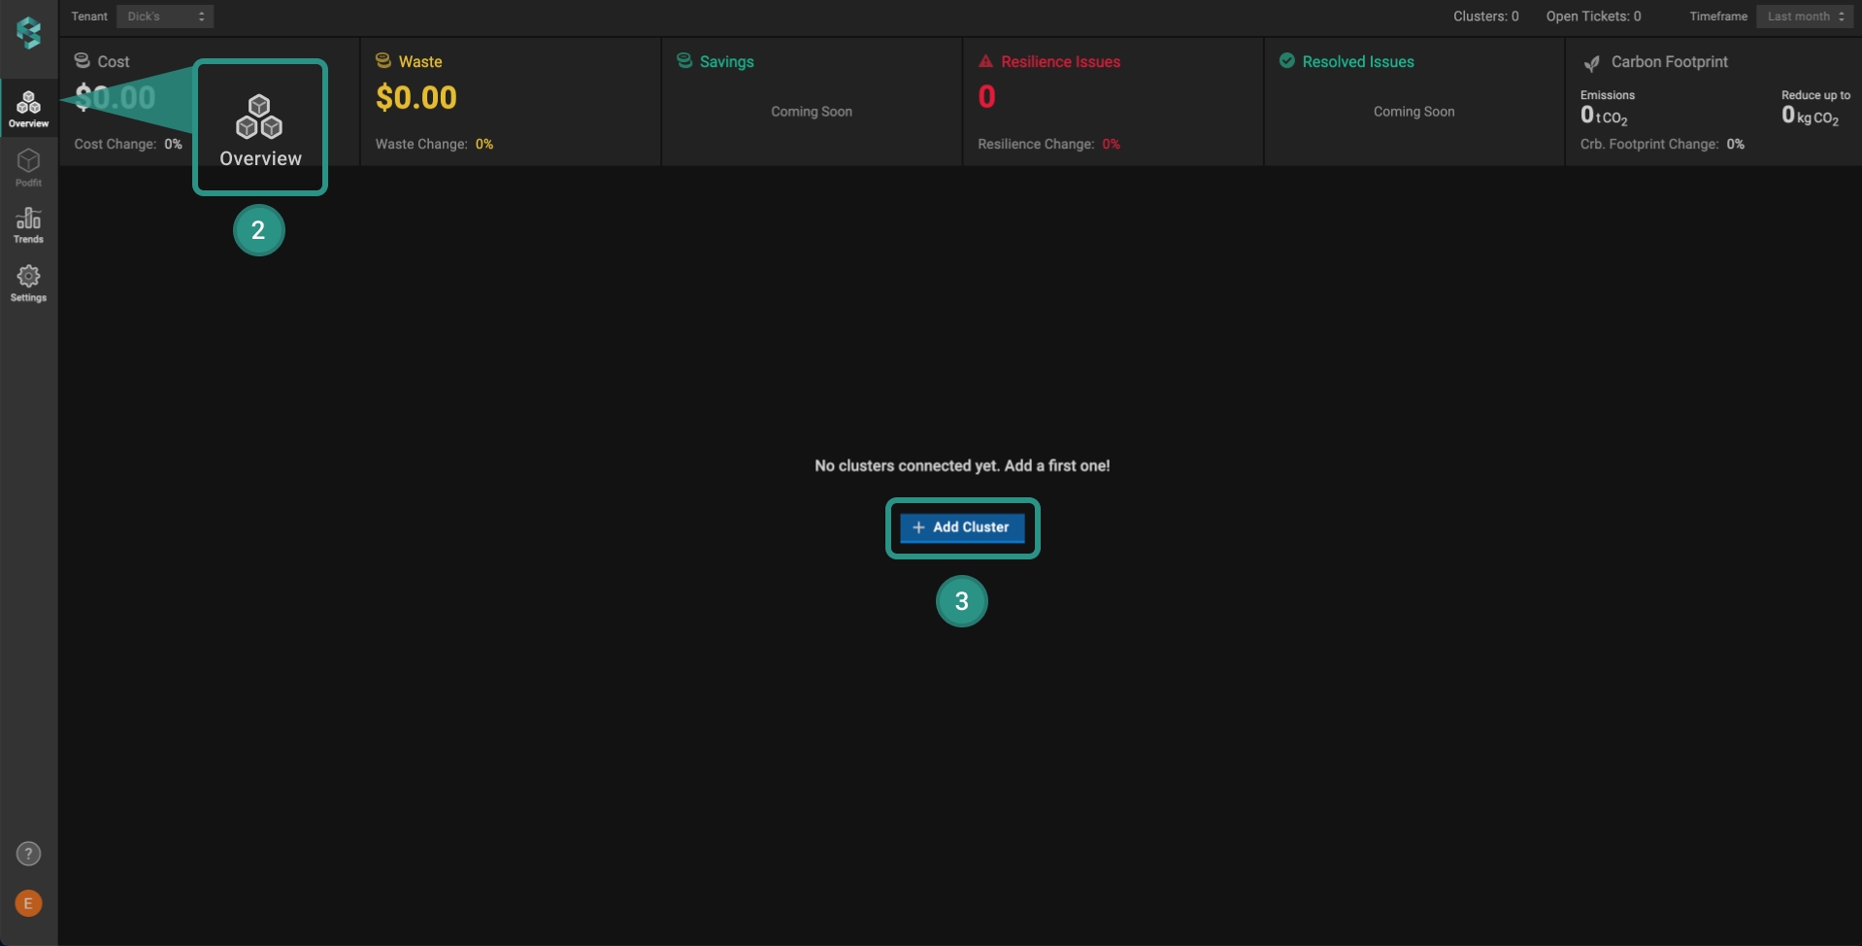Open Settings from the sidebar
The height and width of the screenshot is (946, 1862).
27,281
